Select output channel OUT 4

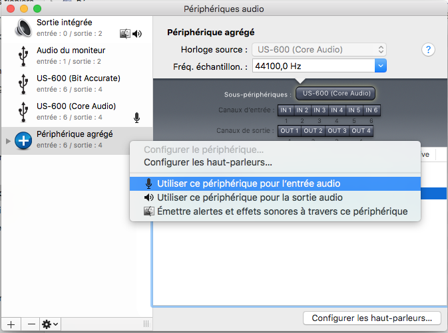pos(361,131)
